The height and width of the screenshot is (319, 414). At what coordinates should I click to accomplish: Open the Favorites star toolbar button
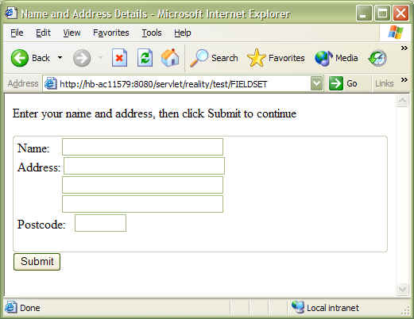(276, 58)
